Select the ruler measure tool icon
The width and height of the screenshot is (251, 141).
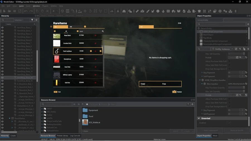click(x=137, y=11)
